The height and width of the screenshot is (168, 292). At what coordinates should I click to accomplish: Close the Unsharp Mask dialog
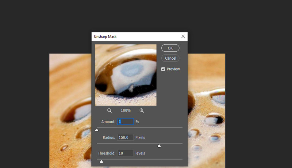(x=183, y=37)
